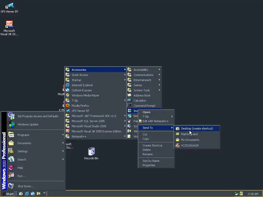Click the system tray clock showing 3:38 AM
This screenshot has width=263, height=197.
pyautogui.click(x=253, y=194)
